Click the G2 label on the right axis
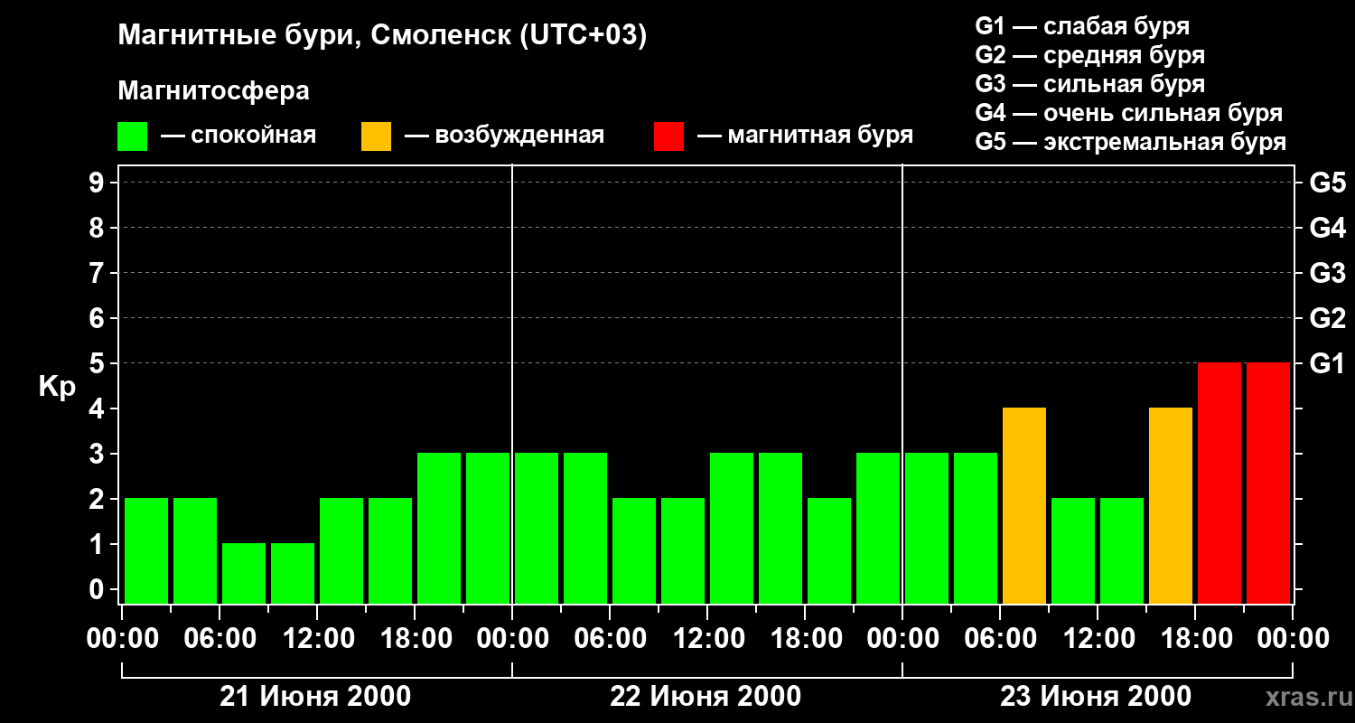Screen dimensions: 1355x723 coord(1327,318)
